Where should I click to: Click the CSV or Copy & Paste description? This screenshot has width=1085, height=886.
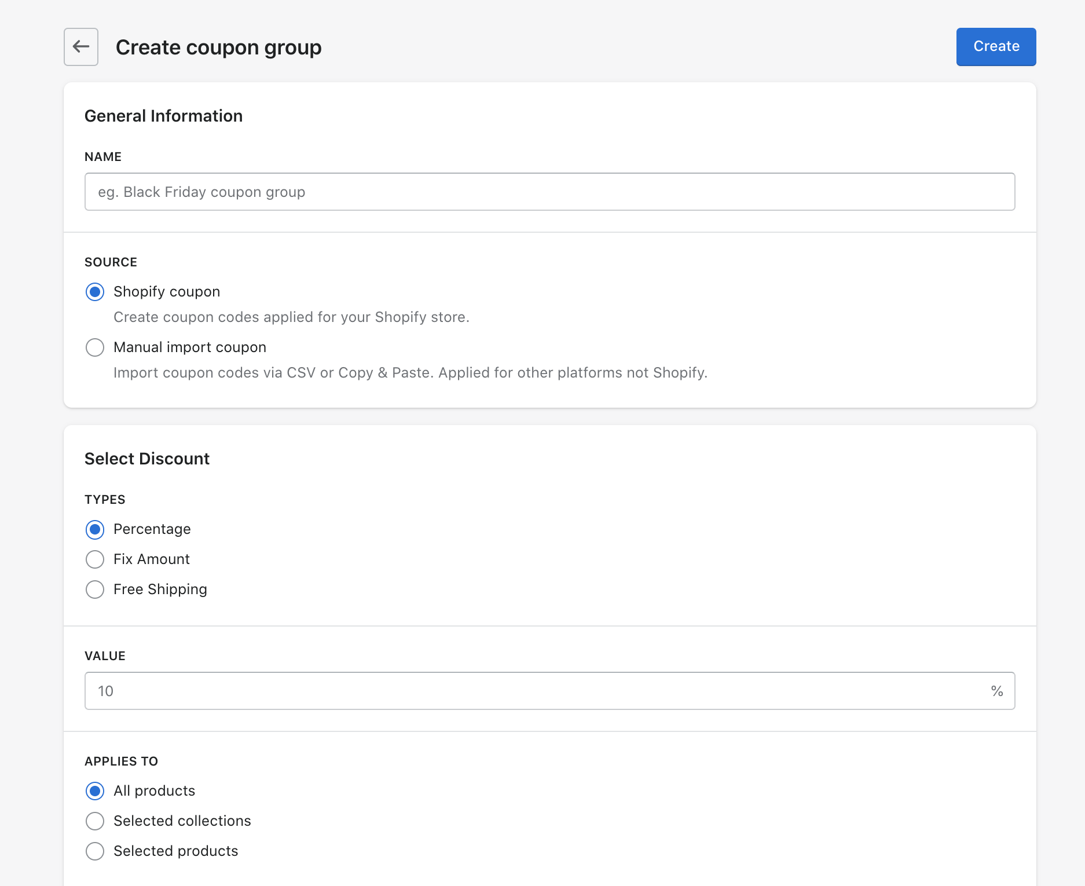[x=410, y=373]
